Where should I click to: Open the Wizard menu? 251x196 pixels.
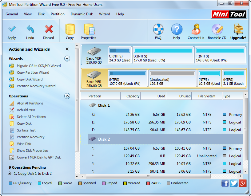coord(105,14)
